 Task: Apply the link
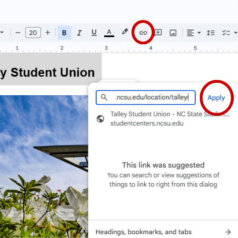[x=216, y=98]
